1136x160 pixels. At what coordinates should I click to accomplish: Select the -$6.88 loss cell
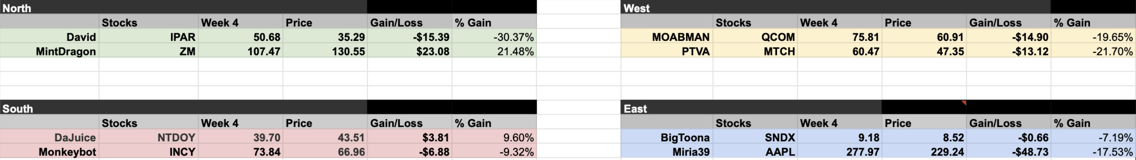point(410,152)
